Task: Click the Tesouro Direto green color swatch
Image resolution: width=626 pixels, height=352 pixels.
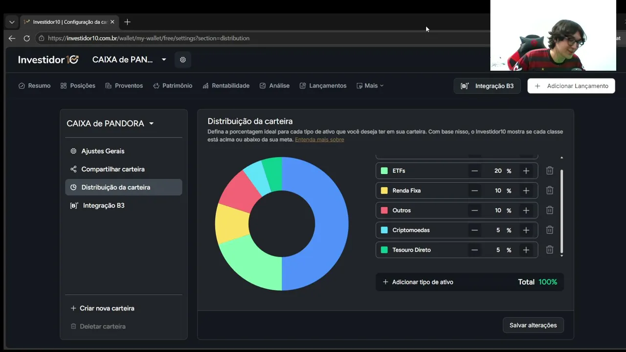Action: click(384, 250)
